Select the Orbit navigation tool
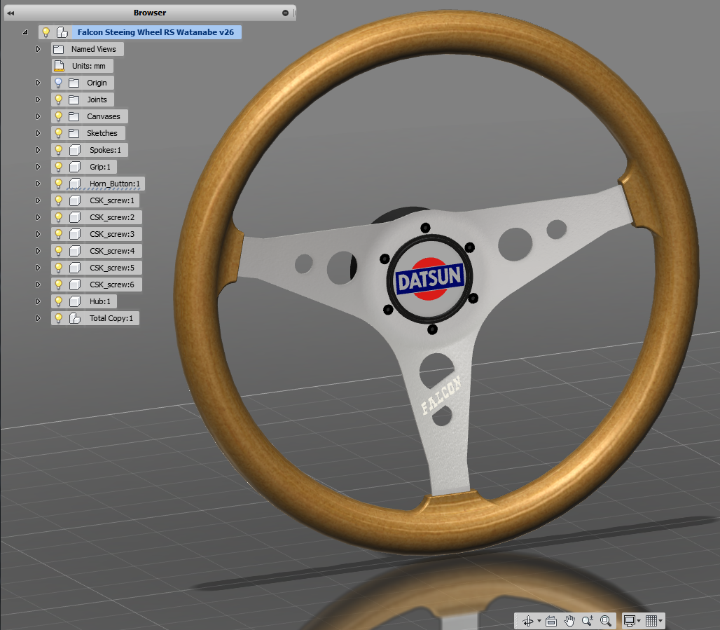720x630 pixels. 528,621
